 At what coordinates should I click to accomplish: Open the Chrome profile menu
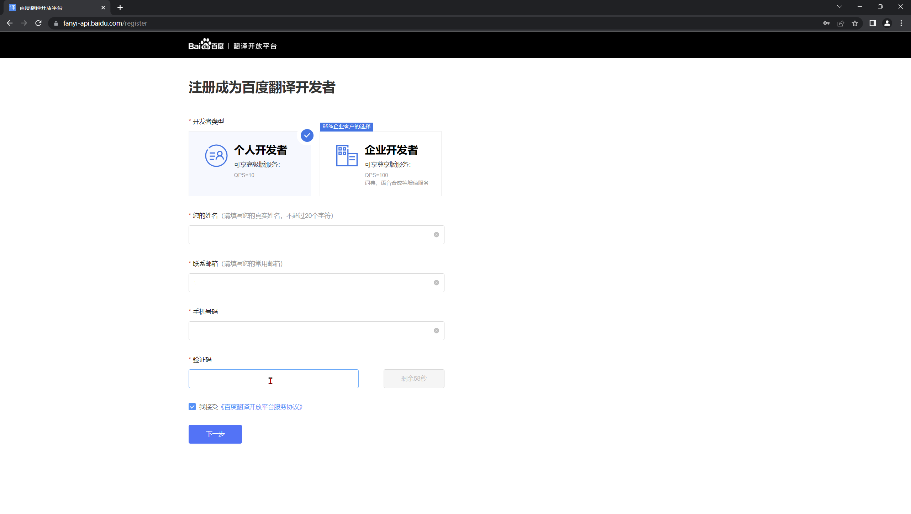point(887,23)
